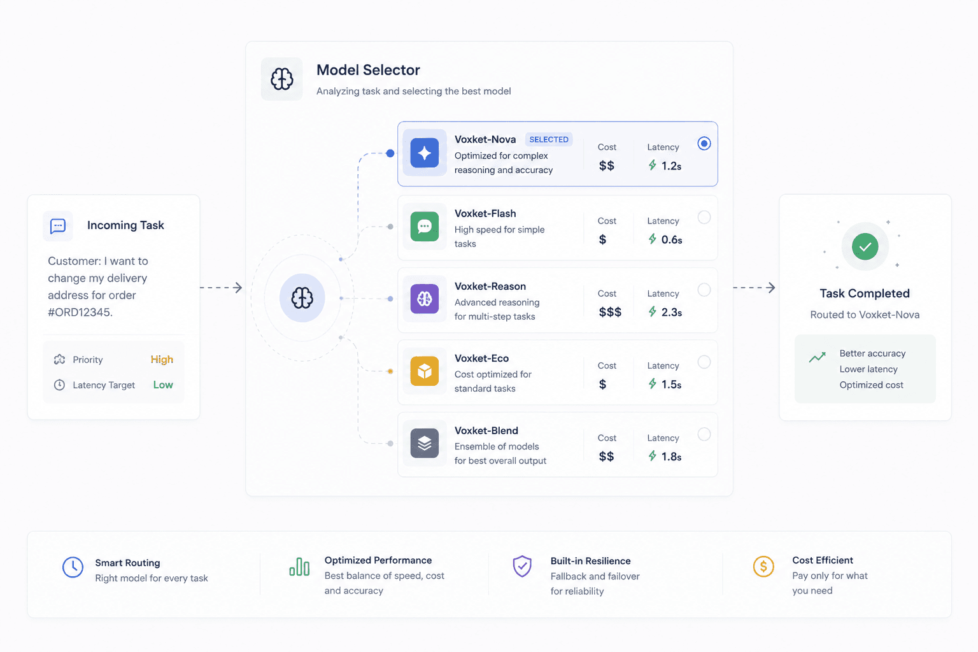978x652 pixels.
Task: Click the Optimized Performance bar chart icon
Action: pyautogui.click(x=299, y=566)
